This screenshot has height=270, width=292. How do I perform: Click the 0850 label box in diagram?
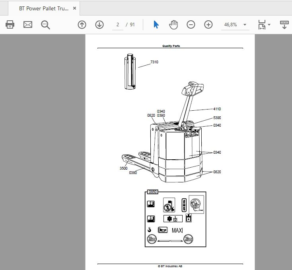pyautogui.click(x=153, y=192)
